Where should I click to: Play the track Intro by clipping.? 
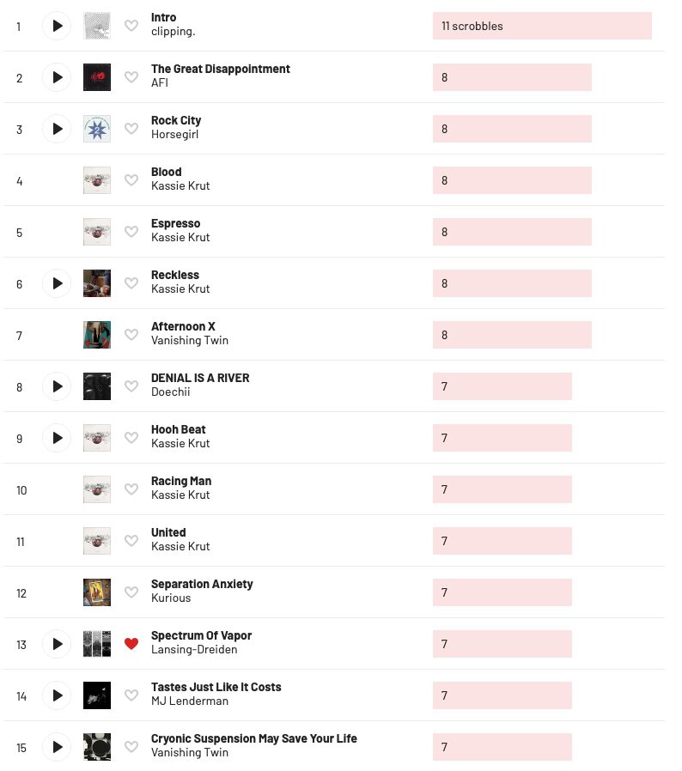pyautogui.click(x=57, y=26)
